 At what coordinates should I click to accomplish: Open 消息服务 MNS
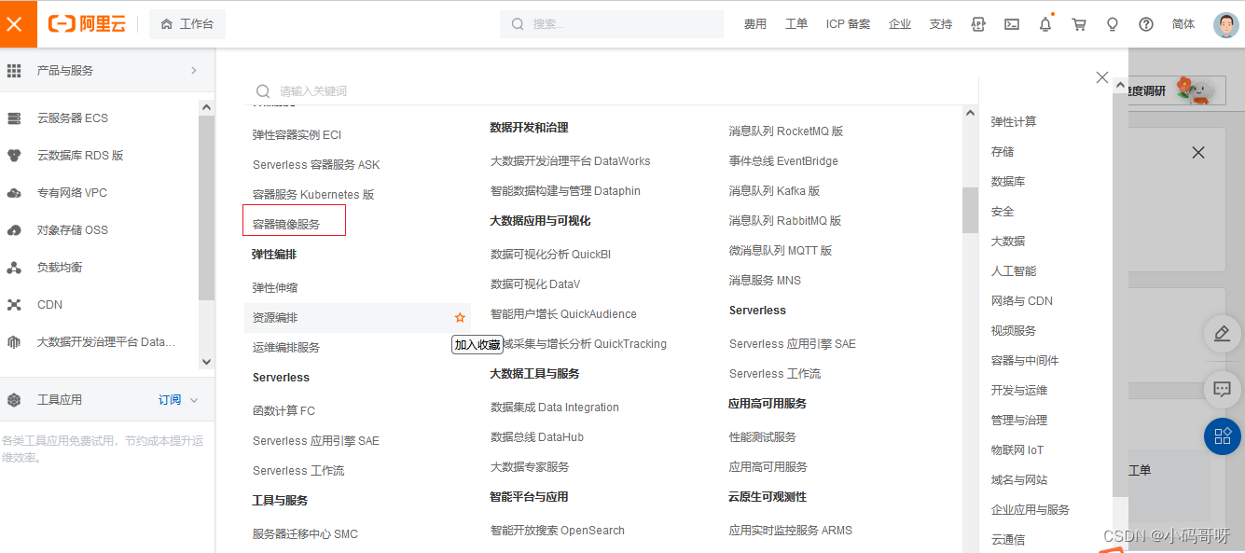[x=765, y=281]
